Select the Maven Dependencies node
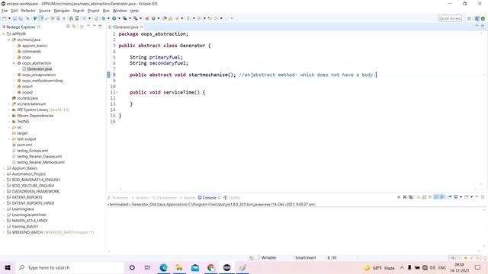 click(35, 116)
